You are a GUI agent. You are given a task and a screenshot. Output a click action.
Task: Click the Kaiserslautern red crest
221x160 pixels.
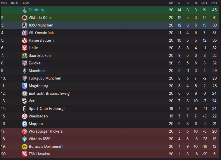(25, 41)
